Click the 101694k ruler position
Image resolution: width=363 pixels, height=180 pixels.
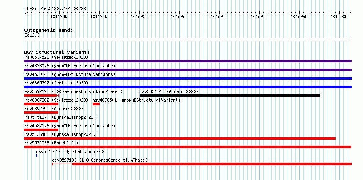99,16
